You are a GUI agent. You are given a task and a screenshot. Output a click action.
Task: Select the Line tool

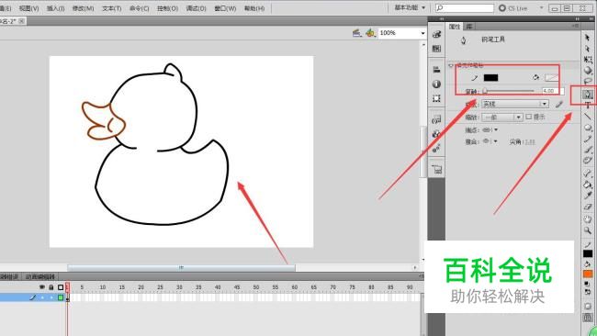tap(588, 117)
